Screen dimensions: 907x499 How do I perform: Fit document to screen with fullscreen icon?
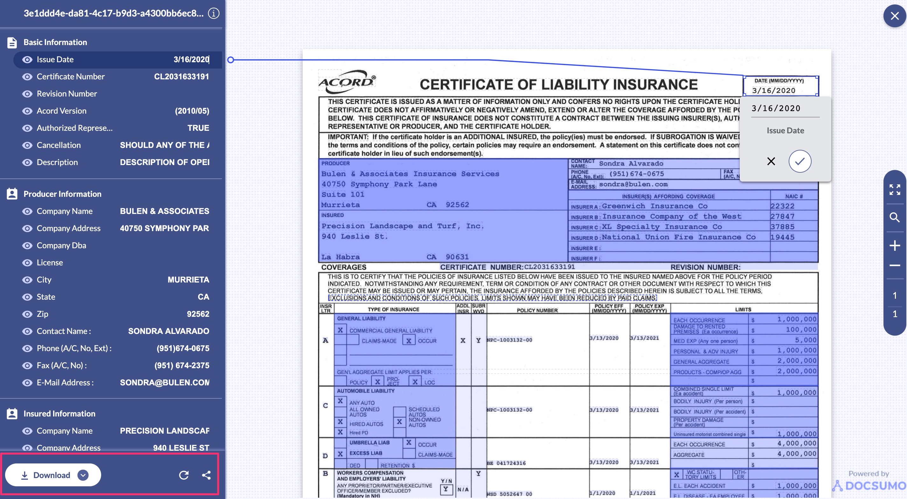895,190
